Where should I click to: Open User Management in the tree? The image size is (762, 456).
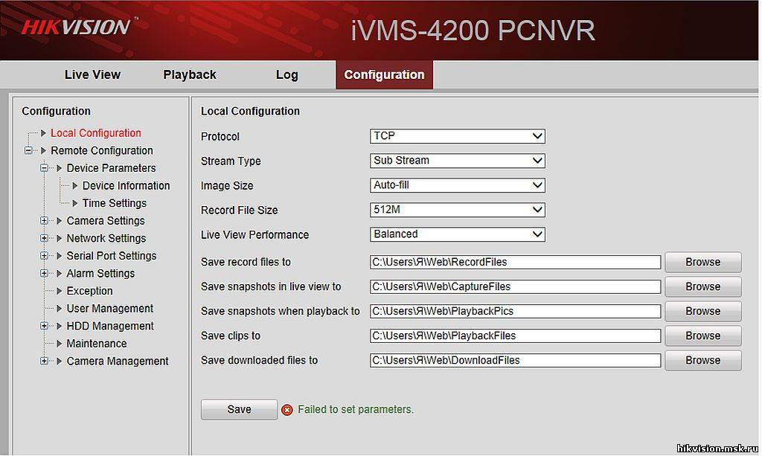click(110, 309)
